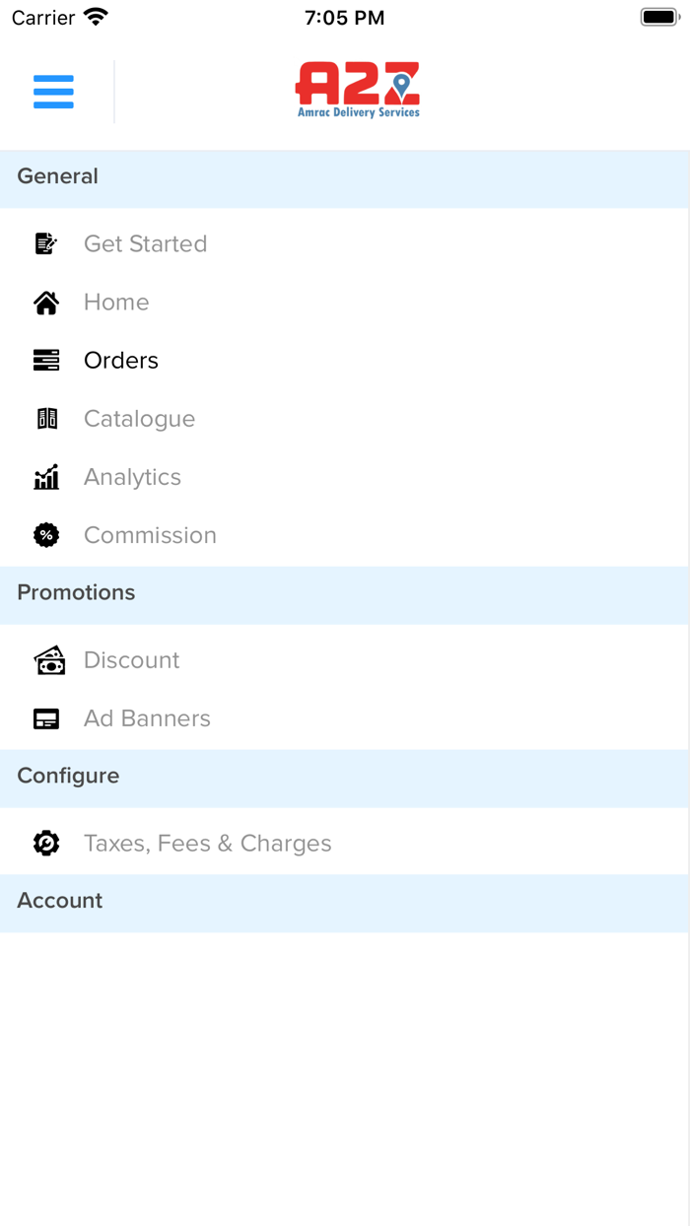Go to Discount settings
This screenshot has height=1226, width=690.
point(131,659)
